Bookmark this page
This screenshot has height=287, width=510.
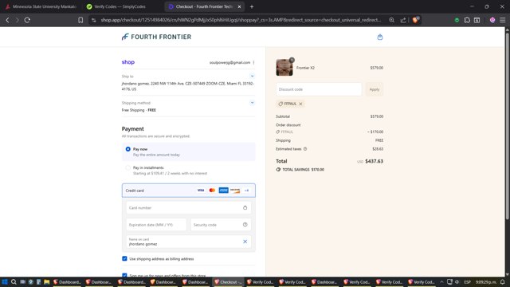(80, 20)
